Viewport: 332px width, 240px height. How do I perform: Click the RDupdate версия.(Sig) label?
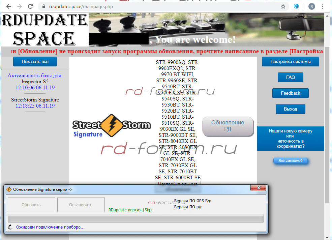(x=130, y=210)
